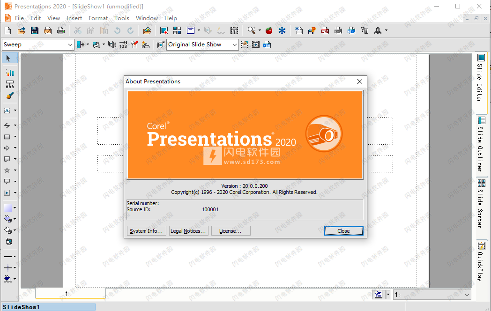This screenshot has height=311, width=491.
Task: Insert an organization chart tool
Action: 10,84
